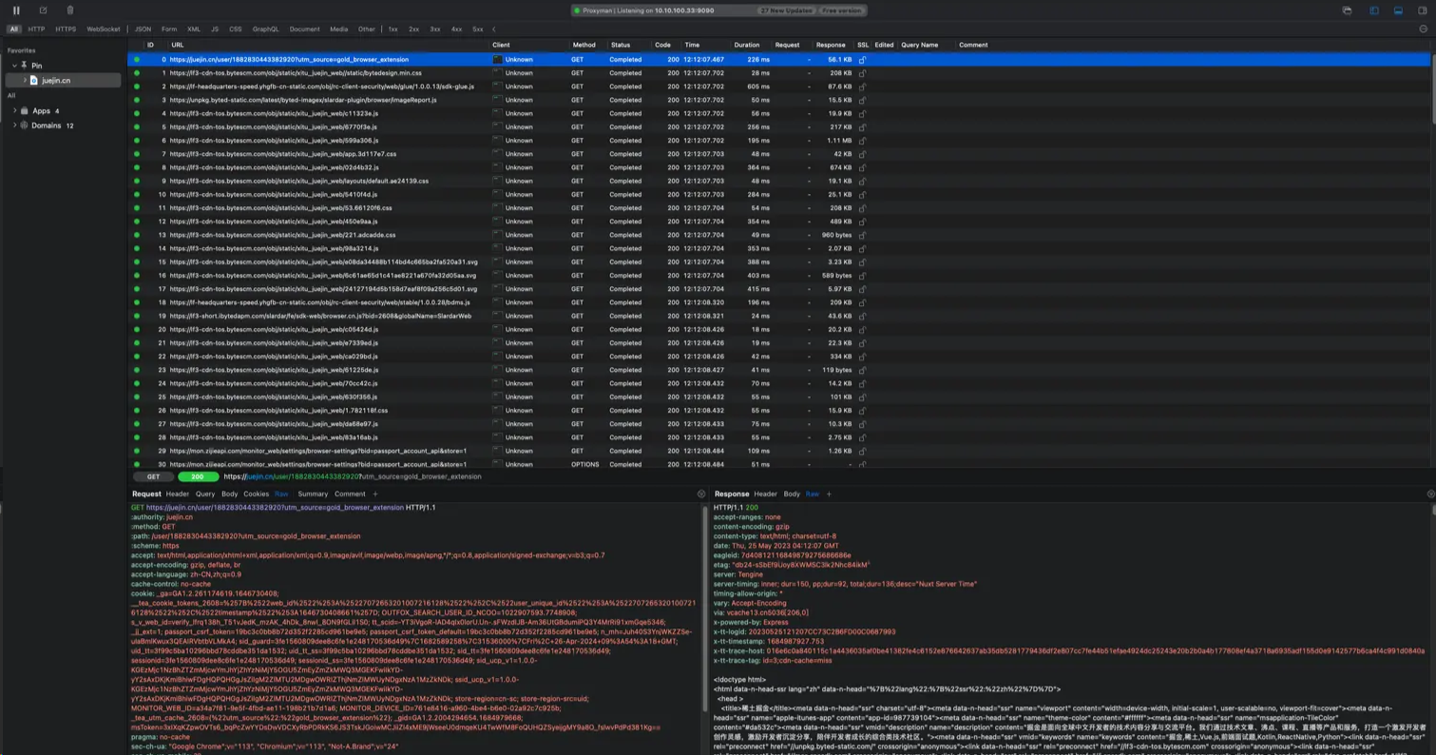Expand the Apps tree node
This screenshot has width=1436, height=755.
point(14,111)
